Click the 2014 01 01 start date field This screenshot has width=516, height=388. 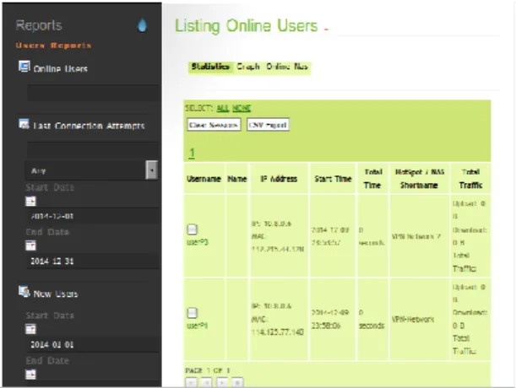point(93,345)
